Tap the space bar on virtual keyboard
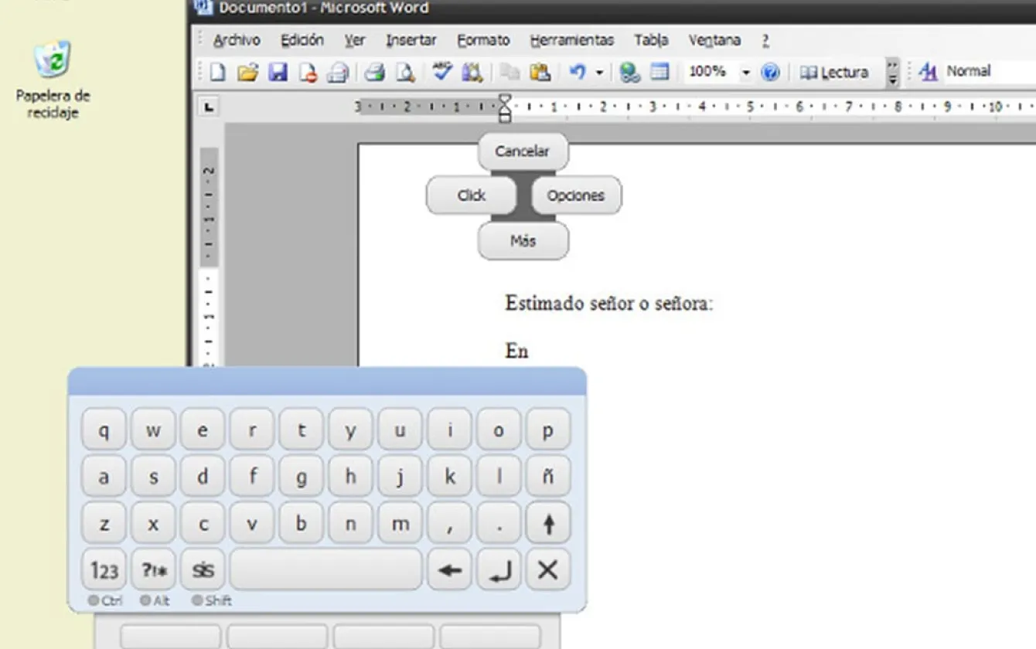Screen dimensions: 1036x649 pyautogui.click(x=326, y=570)
